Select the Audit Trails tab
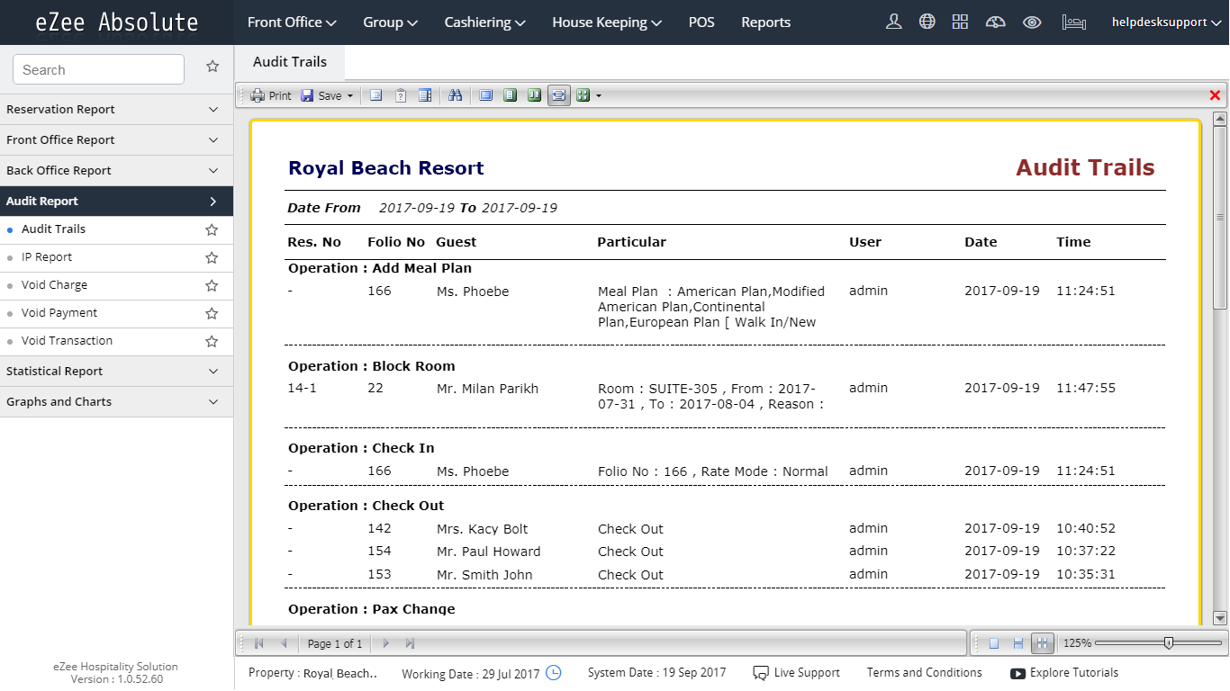 point(289,62)
